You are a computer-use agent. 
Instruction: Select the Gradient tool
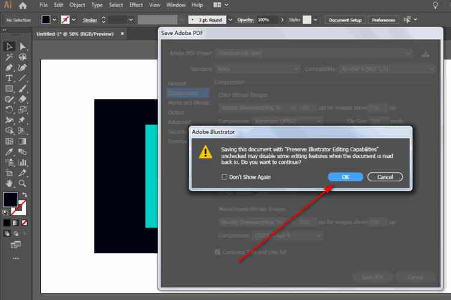point(22,141)
